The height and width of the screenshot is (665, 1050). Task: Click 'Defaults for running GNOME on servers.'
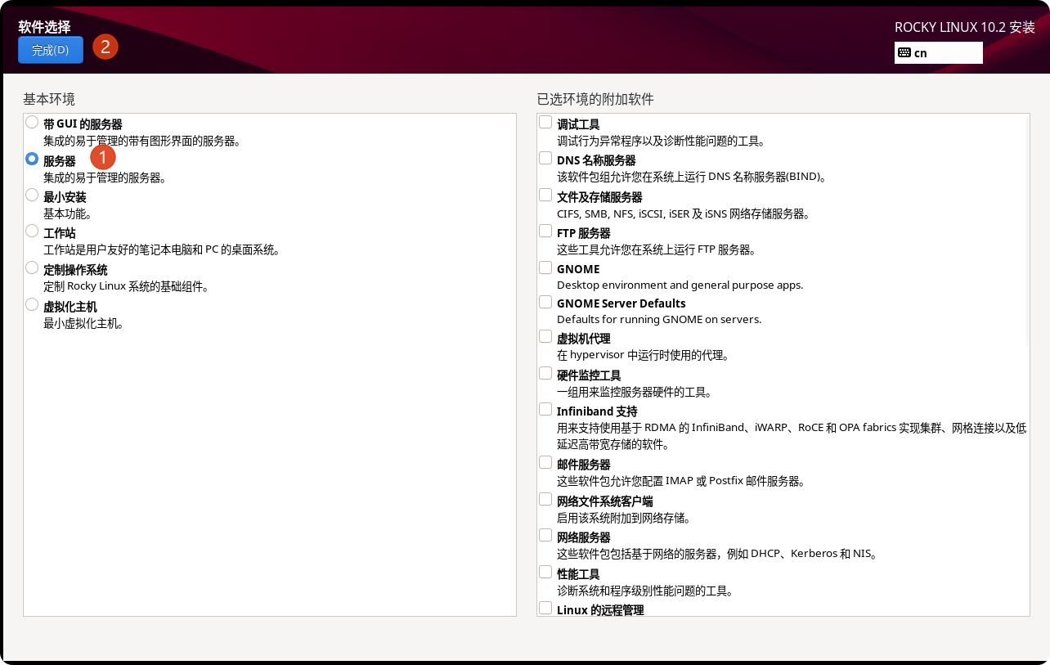[x=659, y=320]
